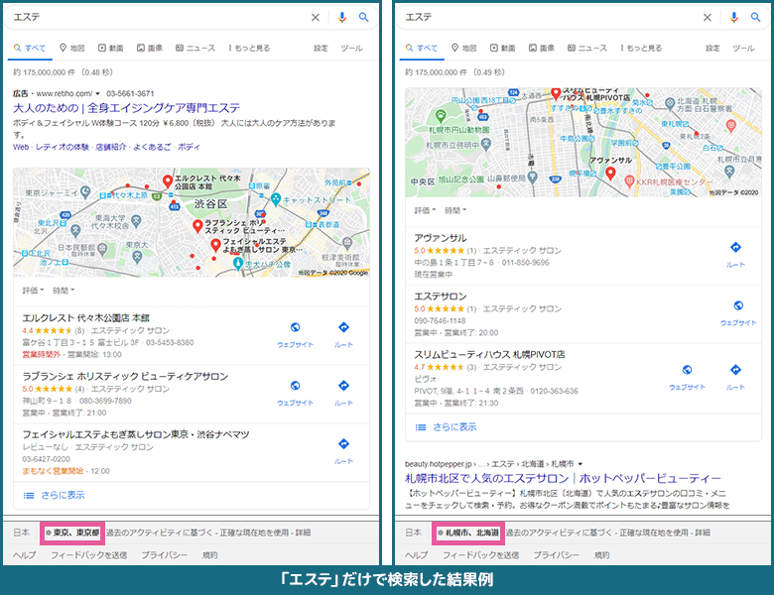Viewport: 774px width, 595px height.
Task: Click list icon beside right さらに表示
Action: (421, 427)
